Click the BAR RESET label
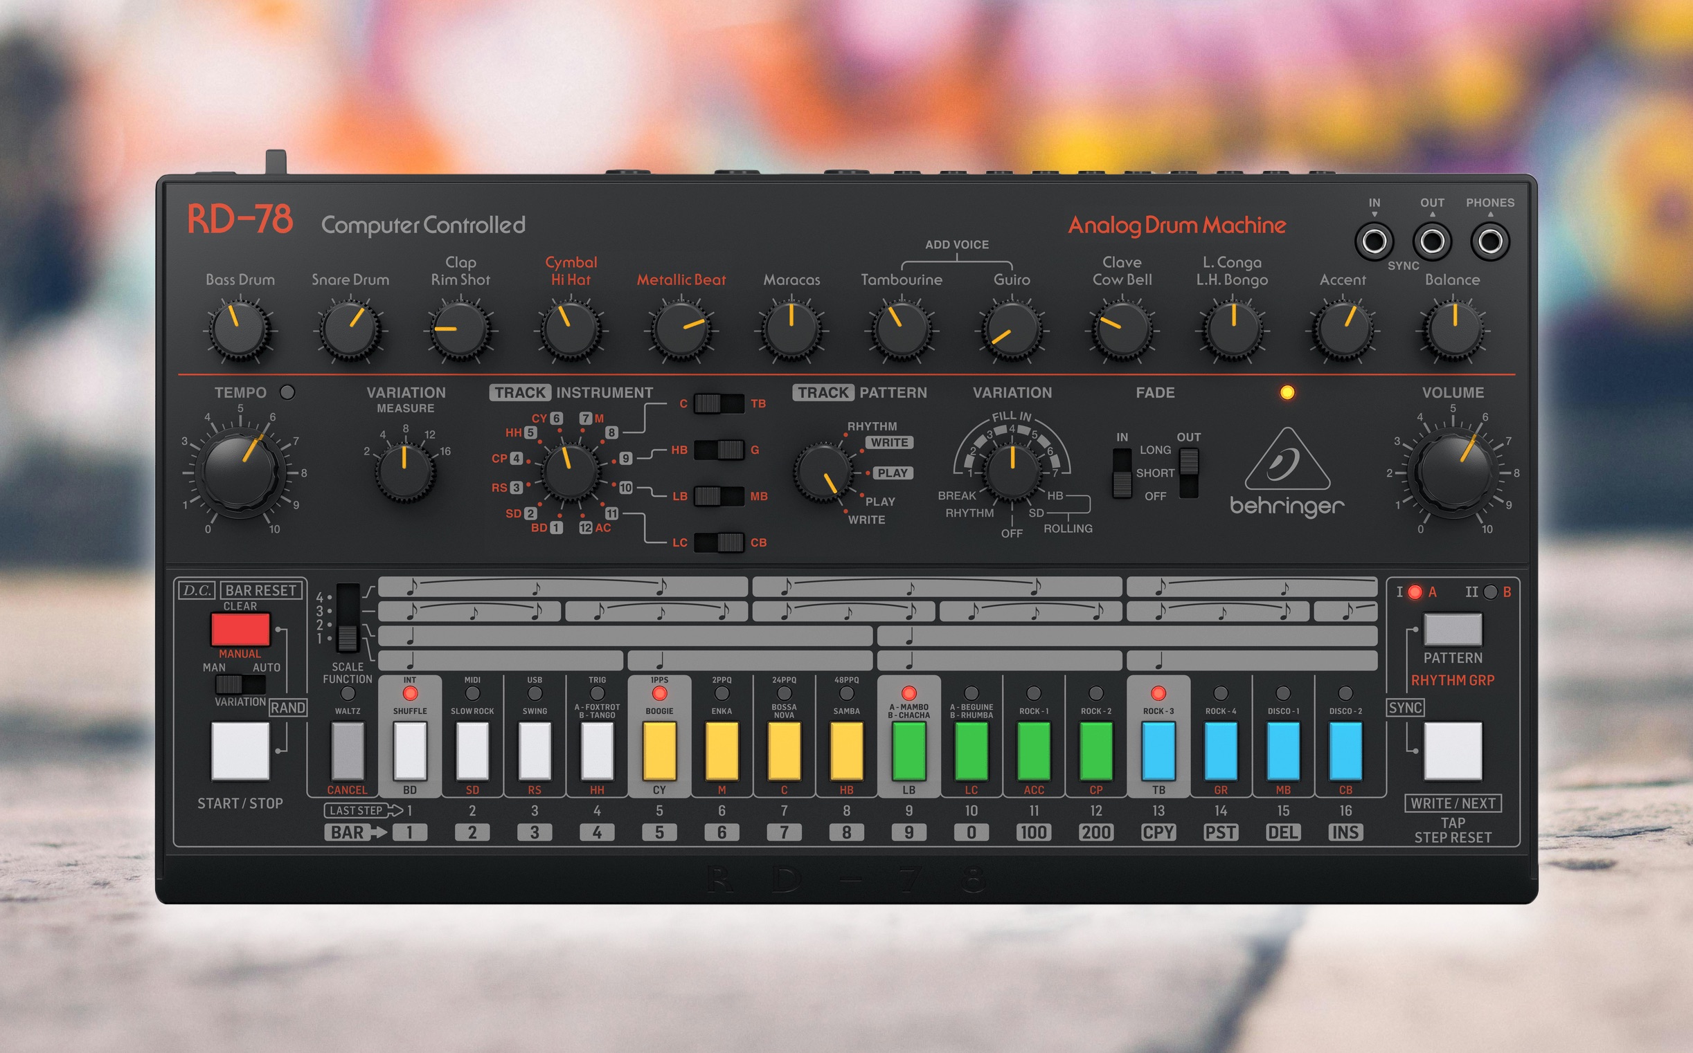Viewport: 1693px width, 1053px height. tap(261, 591)
